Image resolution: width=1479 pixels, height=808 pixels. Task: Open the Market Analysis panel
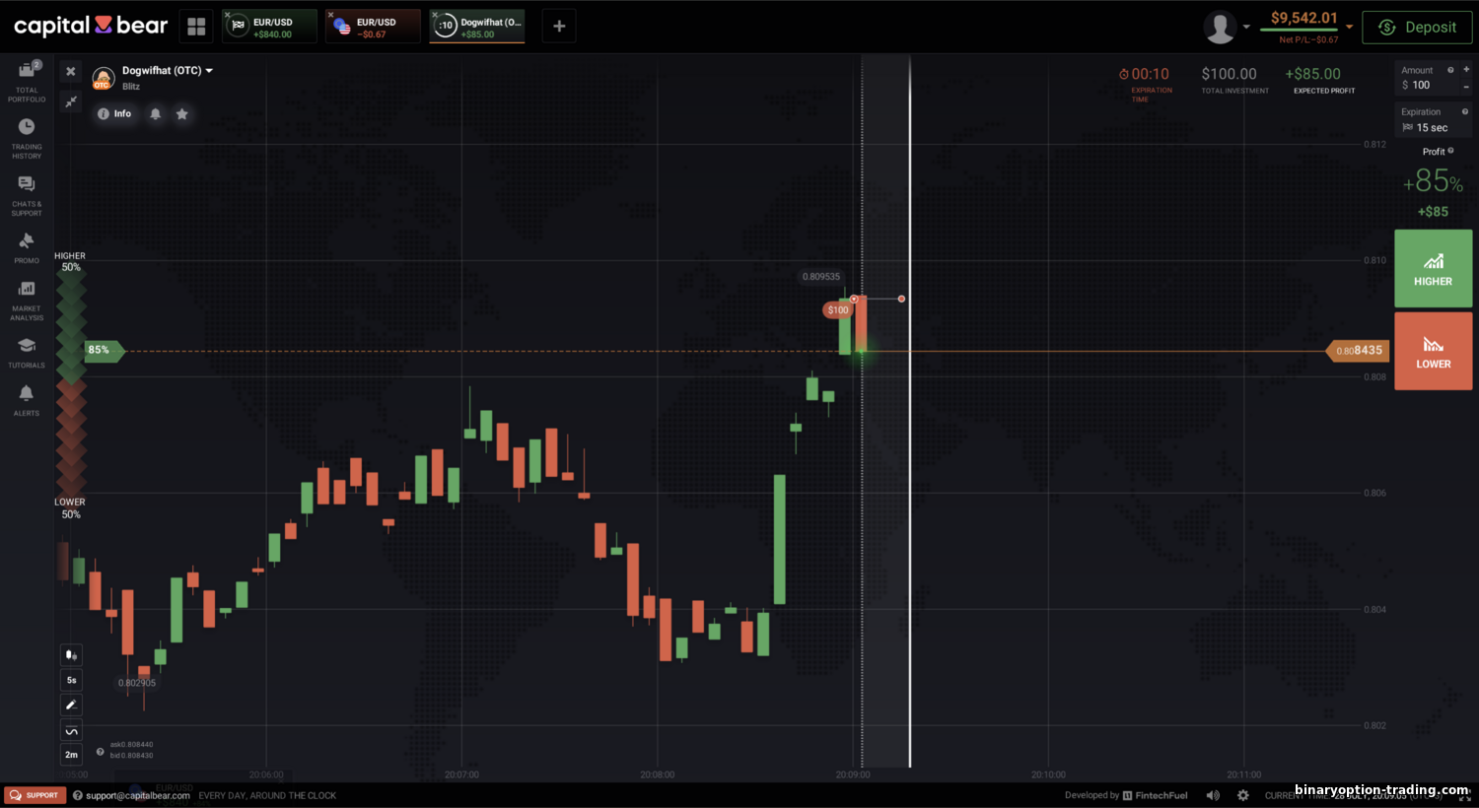point(27,299)
